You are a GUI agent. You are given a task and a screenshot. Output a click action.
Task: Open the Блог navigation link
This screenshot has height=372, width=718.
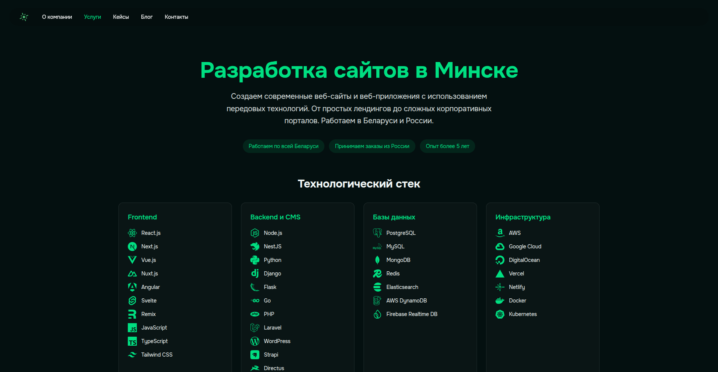pos(147,17)
